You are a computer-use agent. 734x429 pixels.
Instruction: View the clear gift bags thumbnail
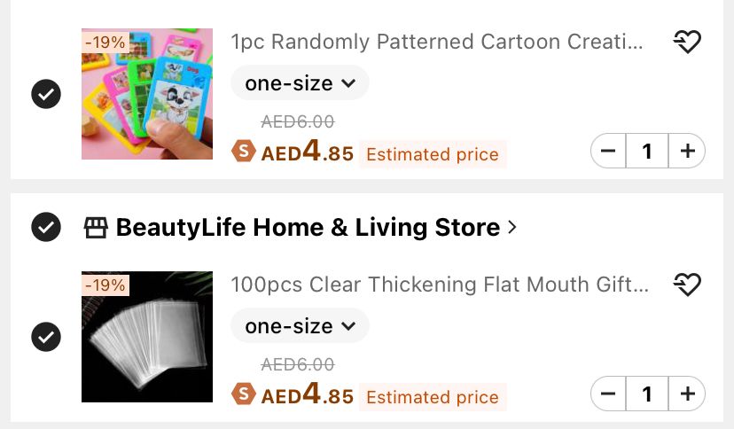[x=147, y=337]
